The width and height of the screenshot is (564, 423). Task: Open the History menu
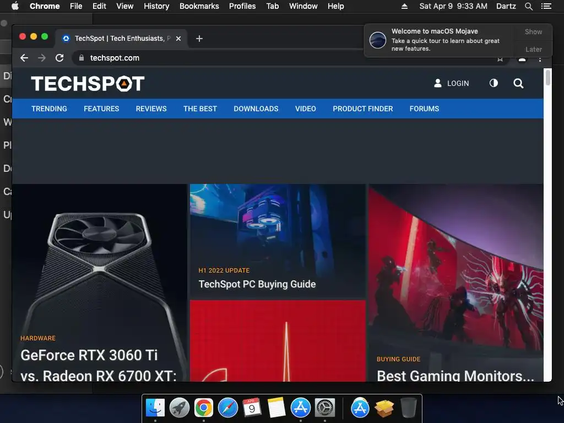coord(156,6)
